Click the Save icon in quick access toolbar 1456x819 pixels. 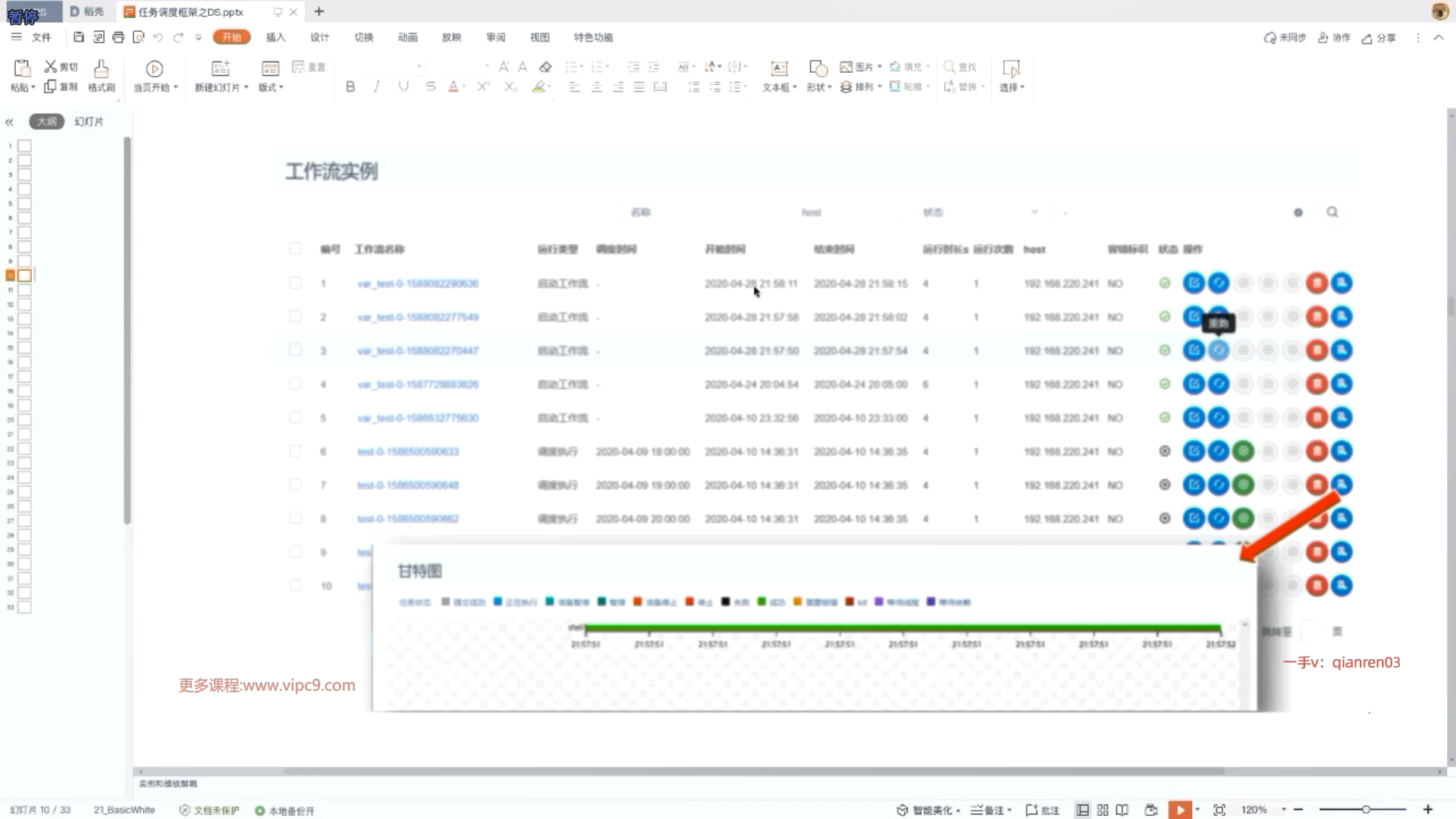click(79, 37)
